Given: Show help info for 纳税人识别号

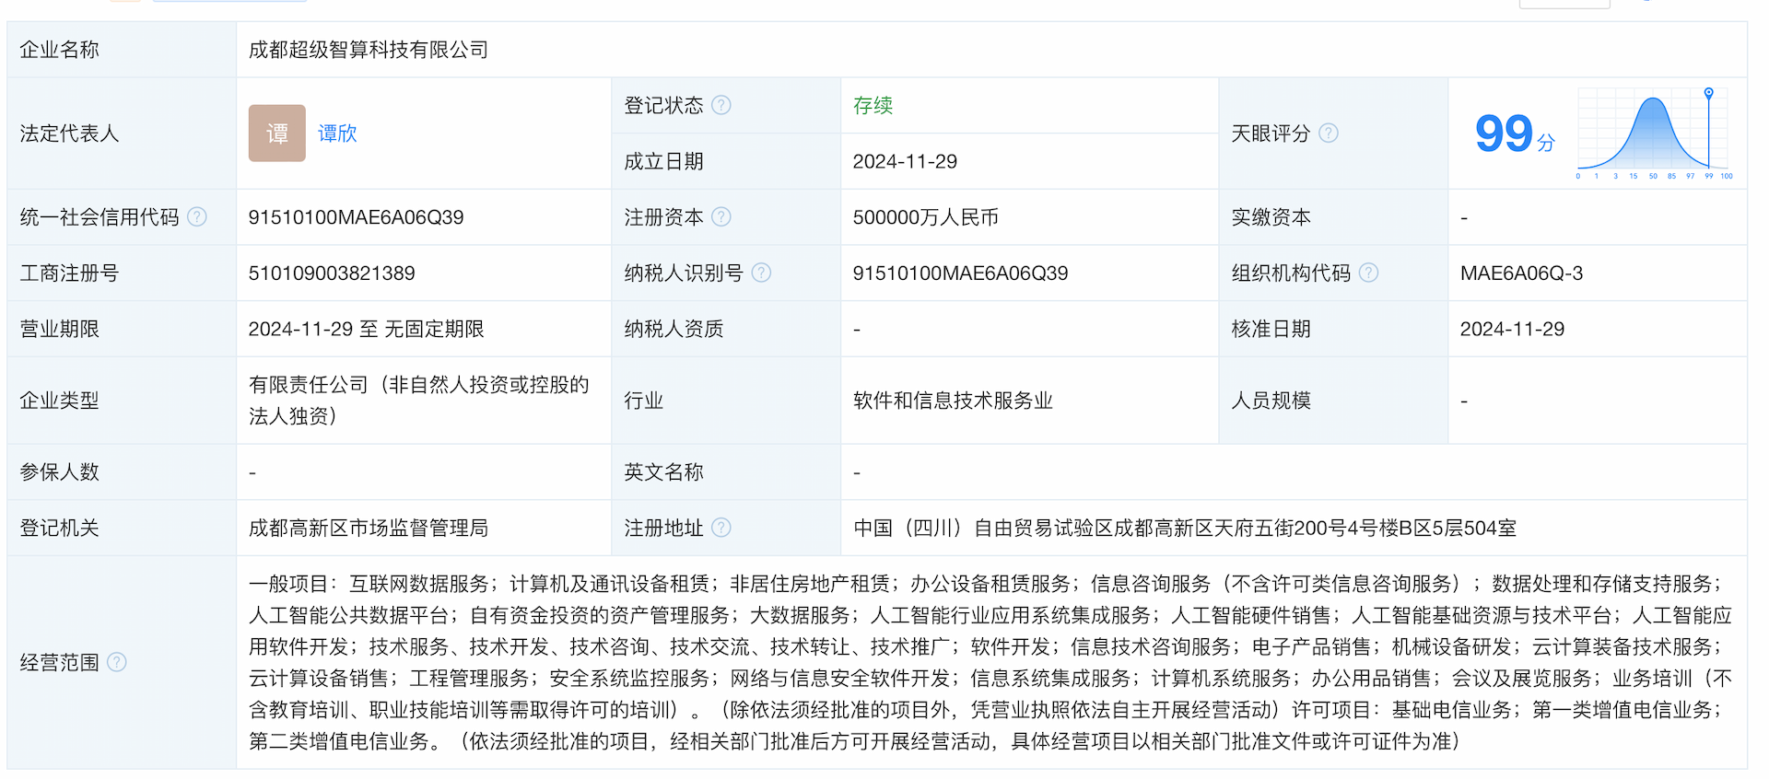Looking at the screenshot, I should click(761, 273).
